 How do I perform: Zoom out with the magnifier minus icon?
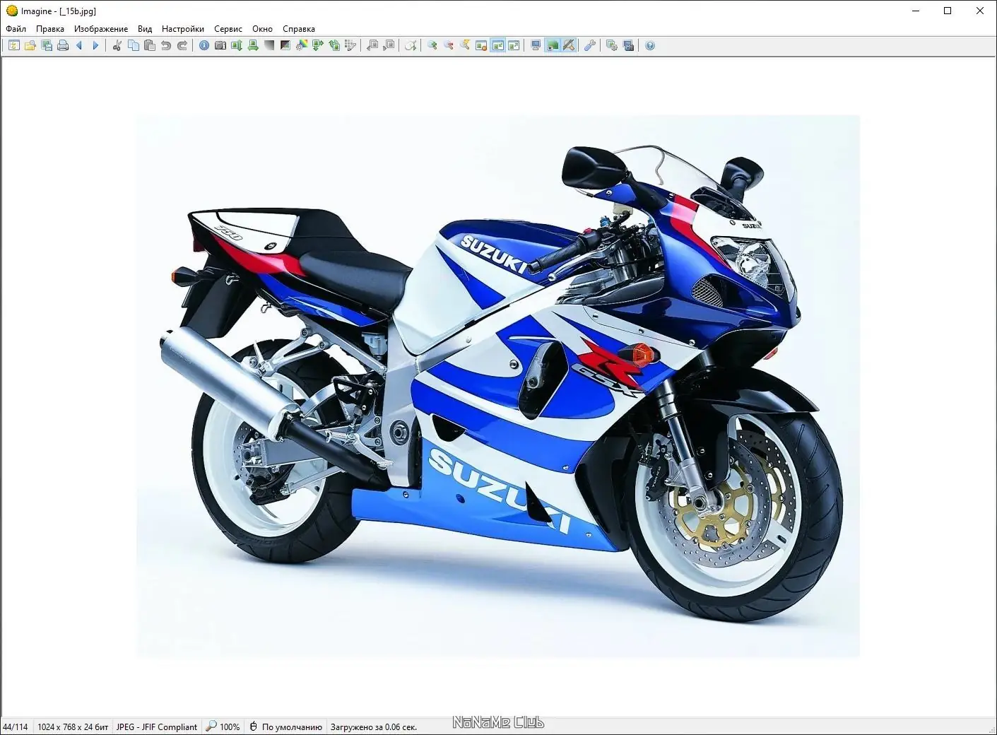[449, 46]
